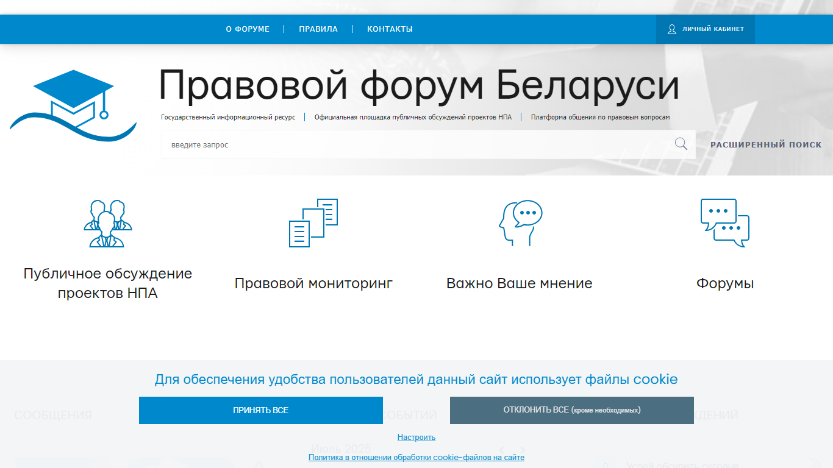Open the О ФОРУМЕ menu item
The width and height of the screenshot is (833, 468).
tap(248, 29)
